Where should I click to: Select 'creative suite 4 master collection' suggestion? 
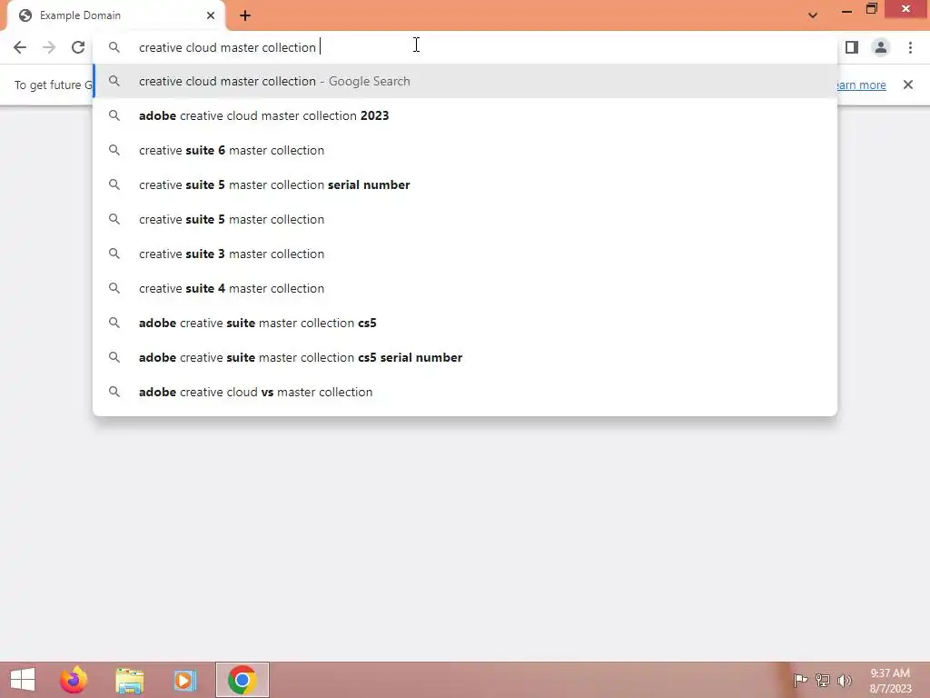[x=465, y=288]
